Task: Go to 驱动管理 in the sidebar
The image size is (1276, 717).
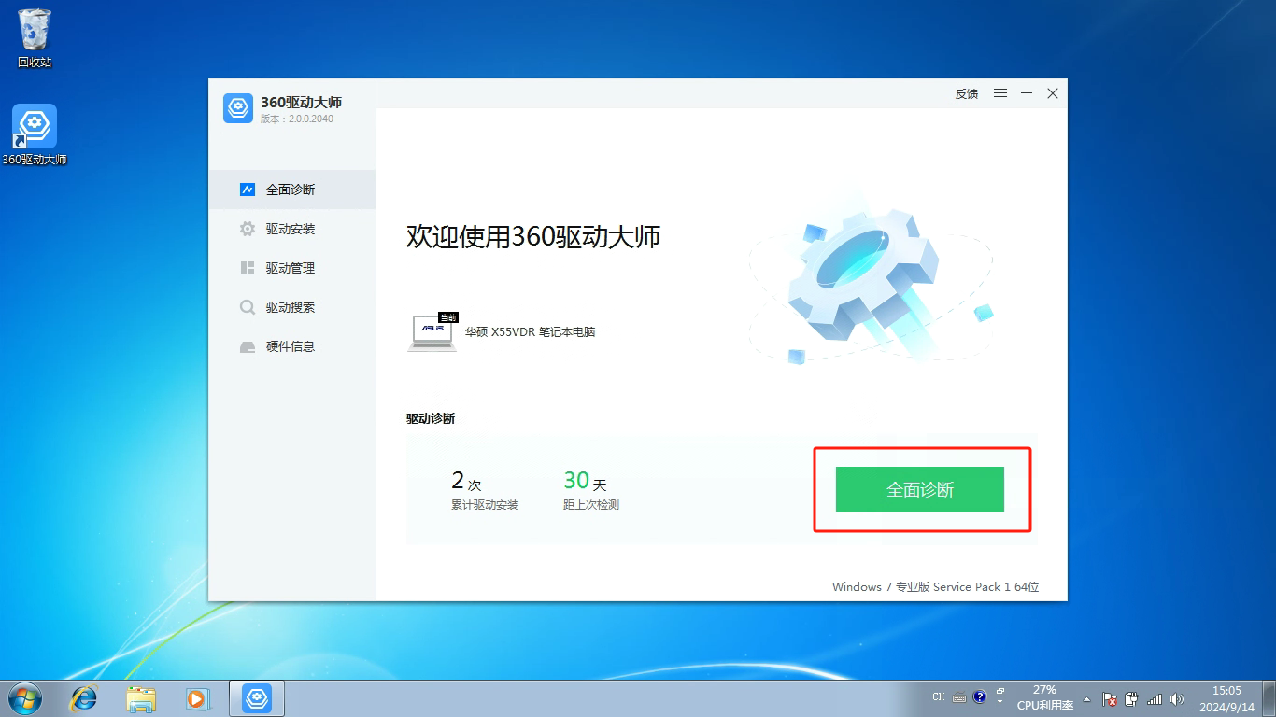Action: 291,268
